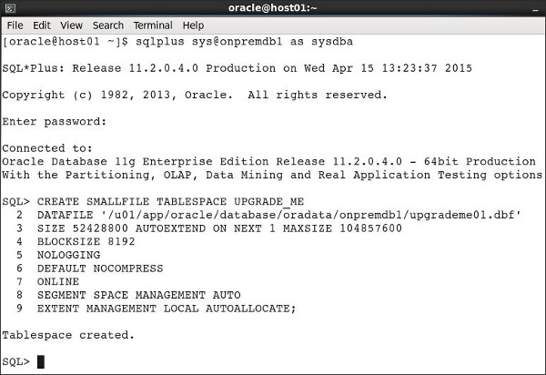
Task: Click the 'Connected to:' line
Action: coord(47,148)
